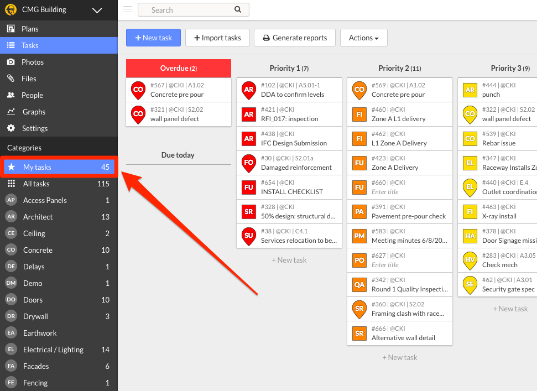The width and height of the screenshot is (537, 391).
Task: Click Generate reports button
Action: tap(295, 38)
